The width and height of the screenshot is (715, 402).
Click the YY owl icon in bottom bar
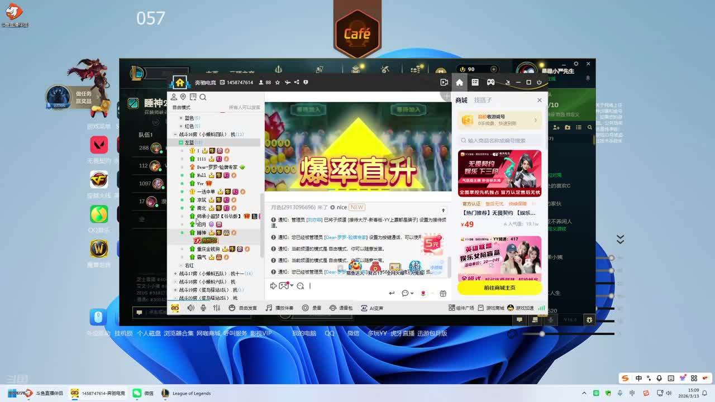175,308
